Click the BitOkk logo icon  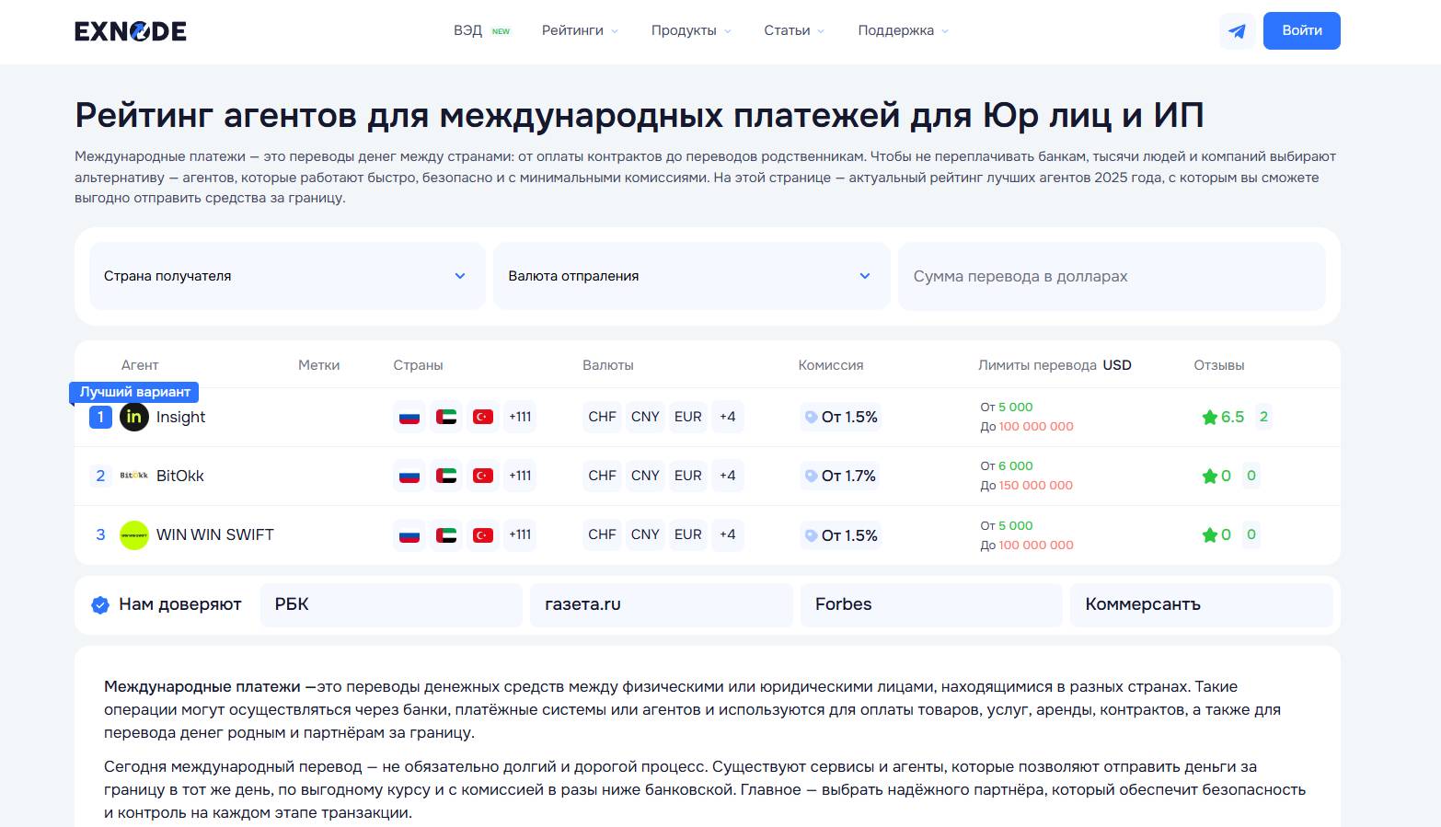click(134, 476)
